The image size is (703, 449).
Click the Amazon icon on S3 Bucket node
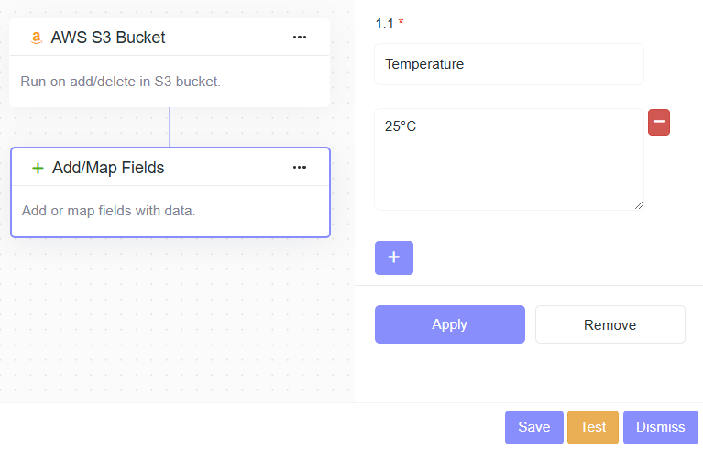pos(37,38)
